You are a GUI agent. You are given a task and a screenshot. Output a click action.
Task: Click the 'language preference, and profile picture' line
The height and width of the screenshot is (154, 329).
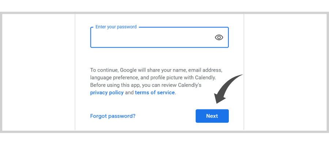pyautogui.click(x=153, y=78)
